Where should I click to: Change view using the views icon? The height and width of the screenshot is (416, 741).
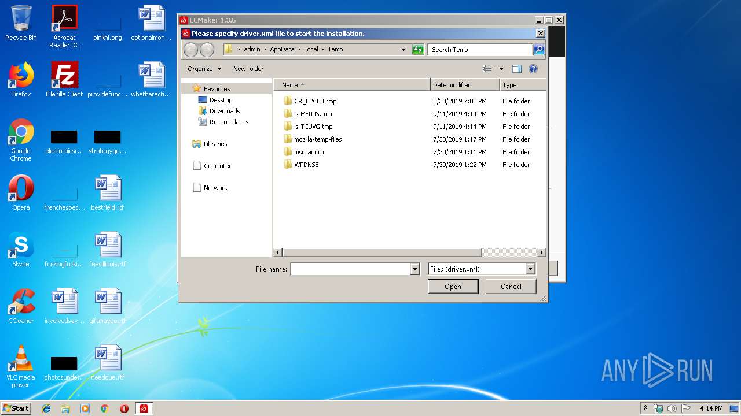[x=487, y=69]
